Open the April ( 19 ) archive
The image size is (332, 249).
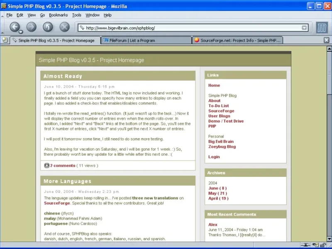(218, 198)
